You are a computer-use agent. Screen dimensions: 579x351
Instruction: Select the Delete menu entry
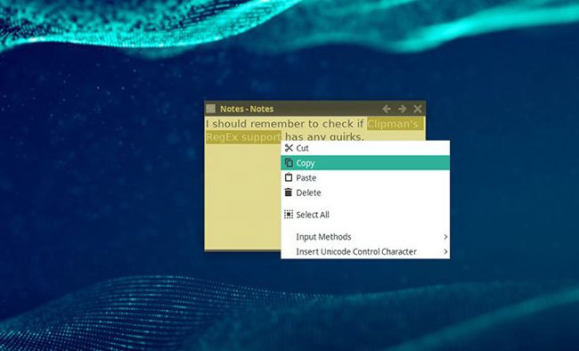[365, 192]
